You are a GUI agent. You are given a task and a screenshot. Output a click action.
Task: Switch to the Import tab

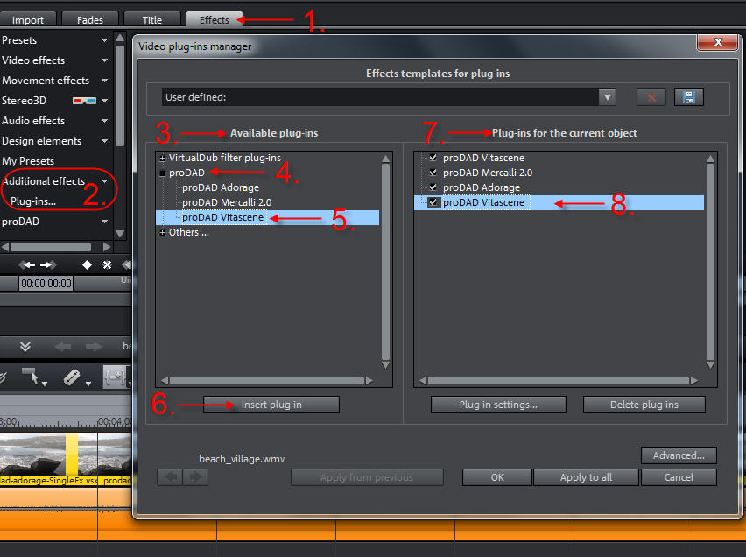coord(28,18)
